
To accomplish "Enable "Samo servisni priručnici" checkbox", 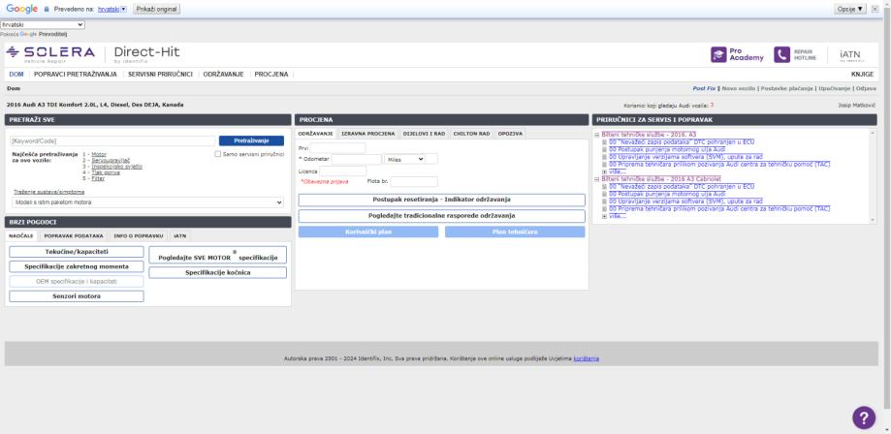I will point(217,154).
